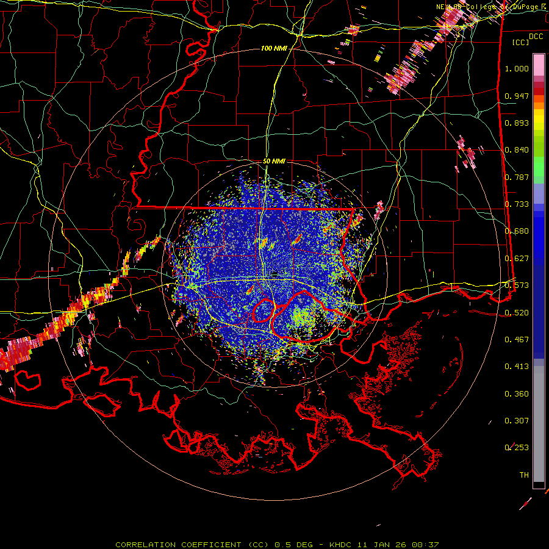
Task: Click the 100 NMI range ring label
Action: click(274, 48)
